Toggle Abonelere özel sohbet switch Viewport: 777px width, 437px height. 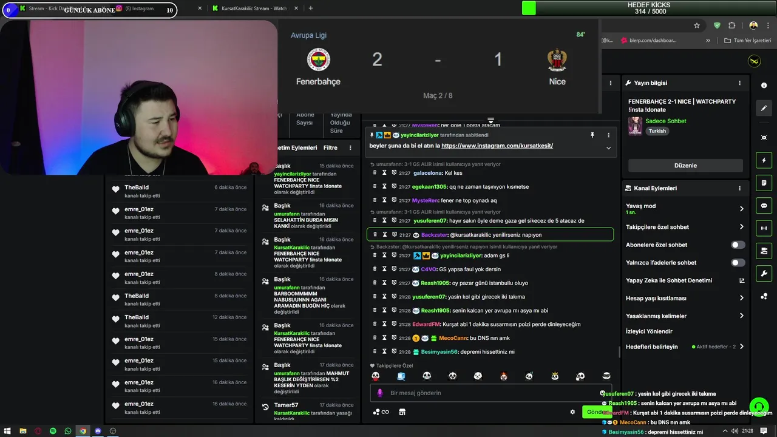(738, 245)
